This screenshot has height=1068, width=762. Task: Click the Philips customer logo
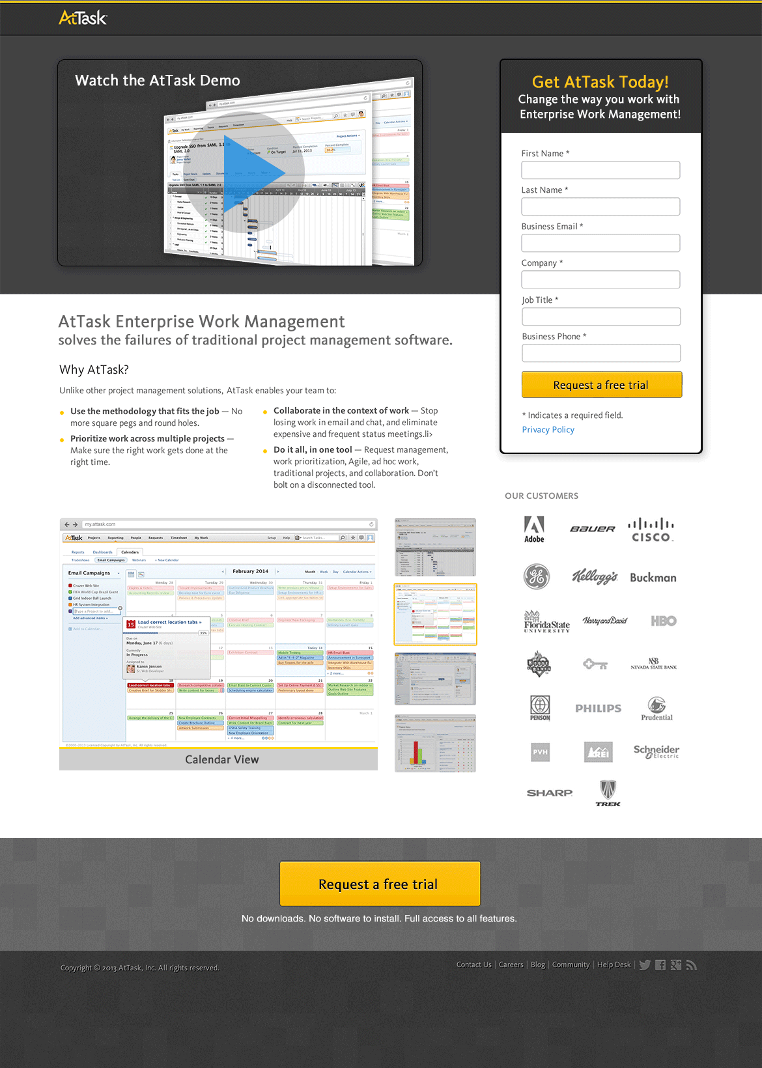point(599,709)
